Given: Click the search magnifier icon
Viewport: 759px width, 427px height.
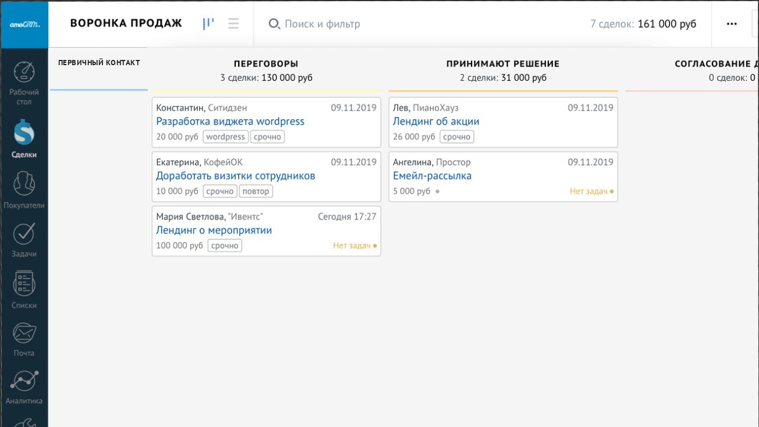Looking at the screenshot, I should tap(274, 24).
